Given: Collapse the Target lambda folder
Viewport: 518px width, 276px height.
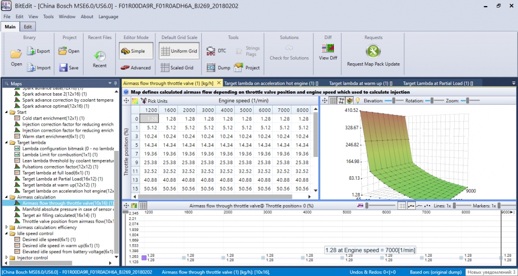Looking at the screenshot, I should (7, 142).
